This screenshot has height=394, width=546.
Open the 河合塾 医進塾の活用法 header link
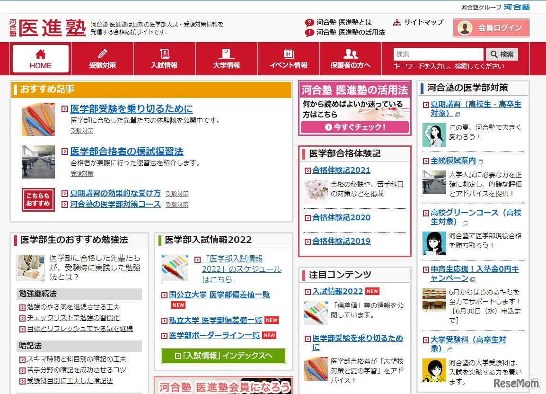tap(350, 32)
